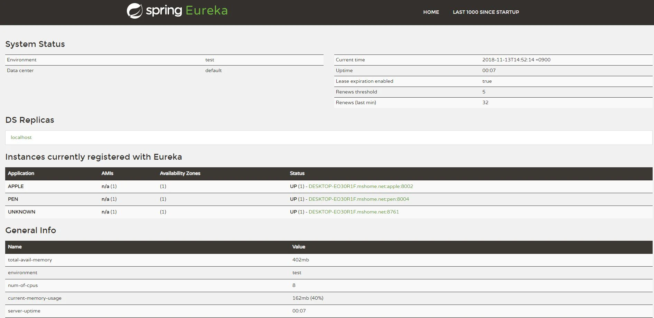This screenshot has height=318, width=654.
Task: Select the num-of-cpus value 8
Action: tap(294, 285)
